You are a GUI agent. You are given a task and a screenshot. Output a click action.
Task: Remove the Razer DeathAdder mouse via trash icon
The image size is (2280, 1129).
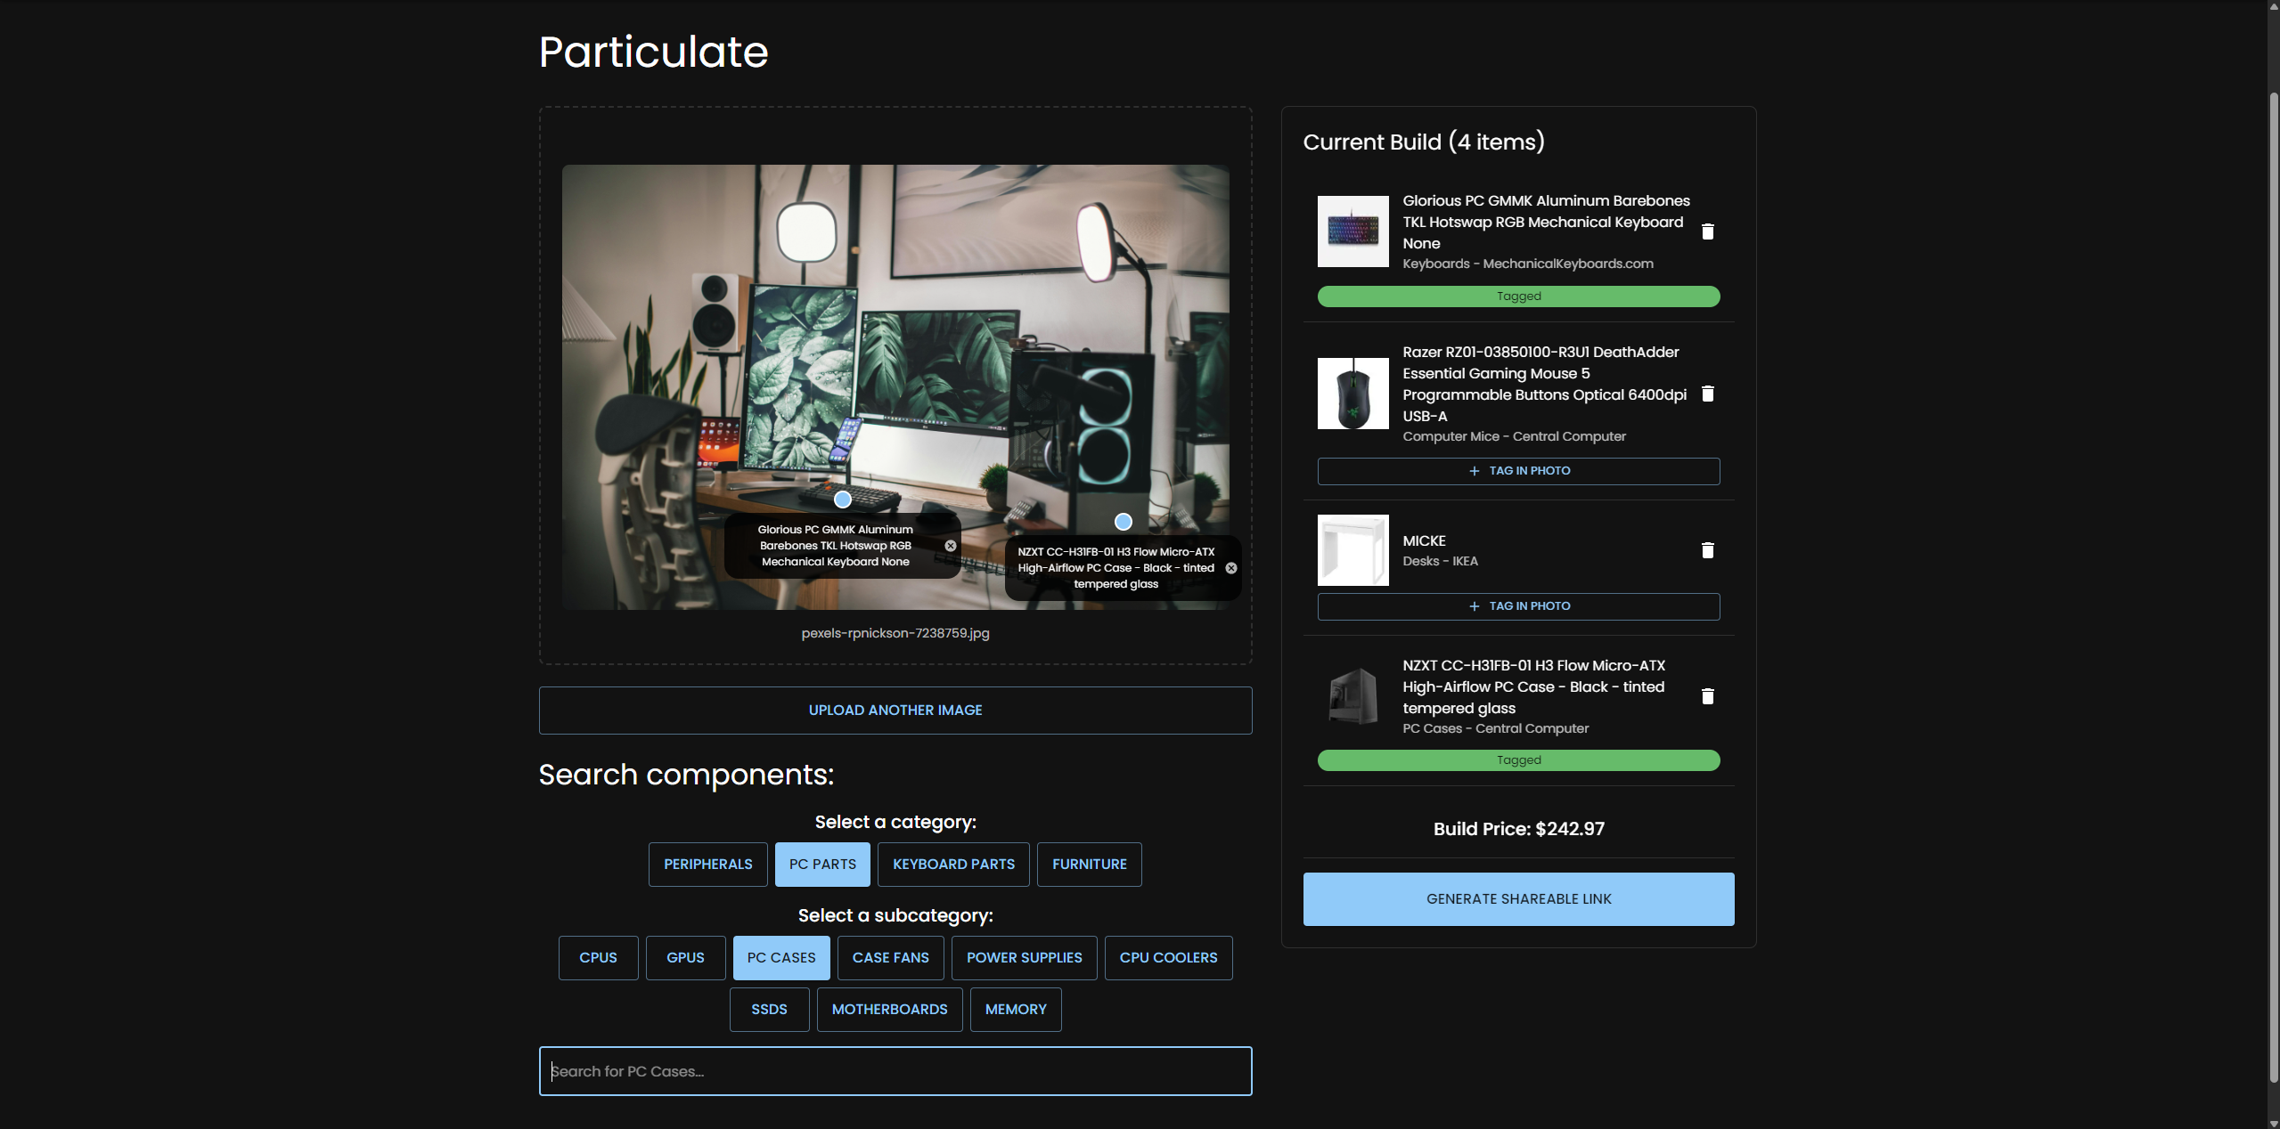pyautogui.click(x=1707, y=394)
